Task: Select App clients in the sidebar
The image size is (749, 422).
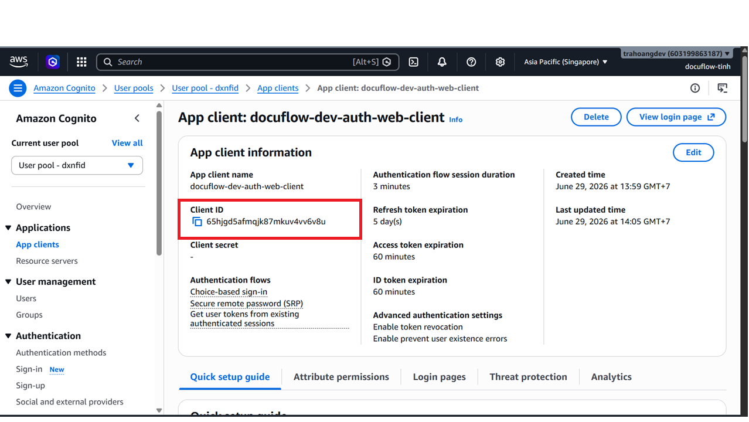Action: click(38, 244)
